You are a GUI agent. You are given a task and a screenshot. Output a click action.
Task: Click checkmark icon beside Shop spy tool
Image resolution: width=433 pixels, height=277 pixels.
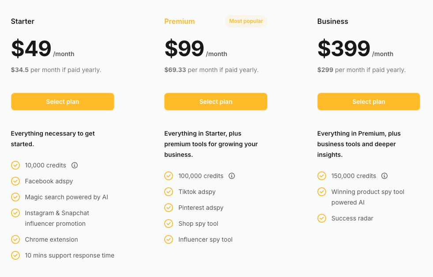point(169,224)
